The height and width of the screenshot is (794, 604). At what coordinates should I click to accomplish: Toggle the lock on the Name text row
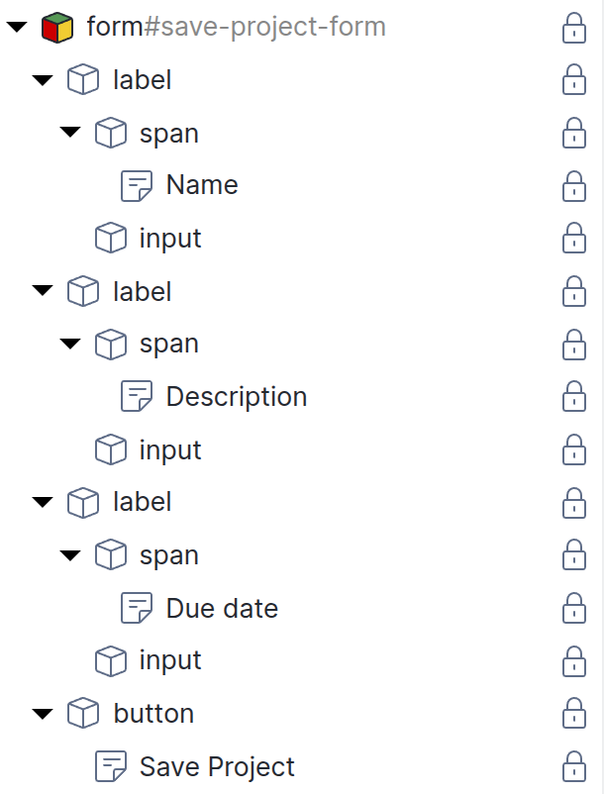tap(573, 185)
